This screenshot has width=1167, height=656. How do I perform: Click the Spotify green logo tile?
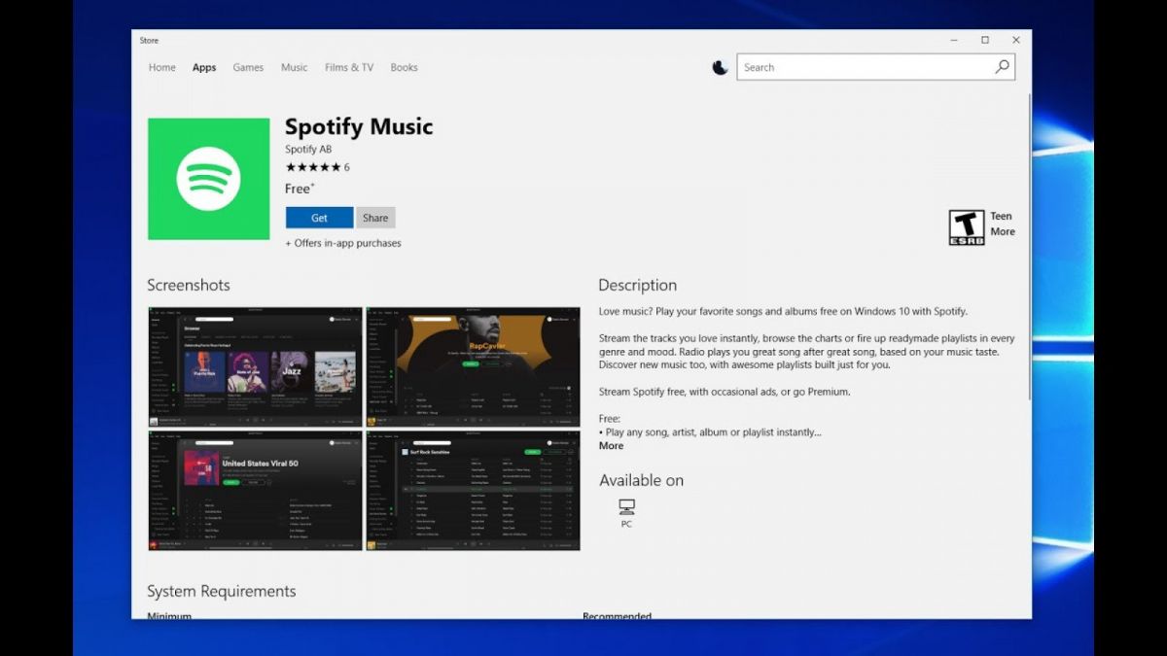pyautogui.click(x=208, y=178)
